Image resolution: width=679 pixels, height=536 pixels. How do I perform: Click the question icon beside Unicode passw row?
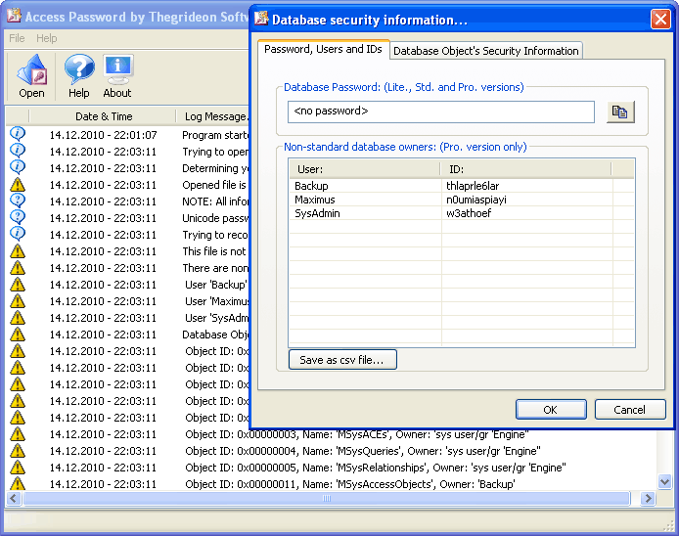pyautogui.click(x=18, y=217)
